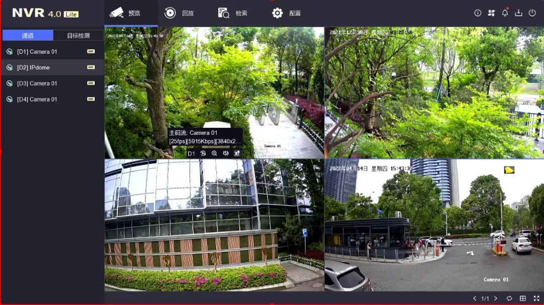Viewport: 544px width, 305px height.
Task: Start auto-switch cycling of camera views
Action: pyautogui.click(x=509, y=298)
